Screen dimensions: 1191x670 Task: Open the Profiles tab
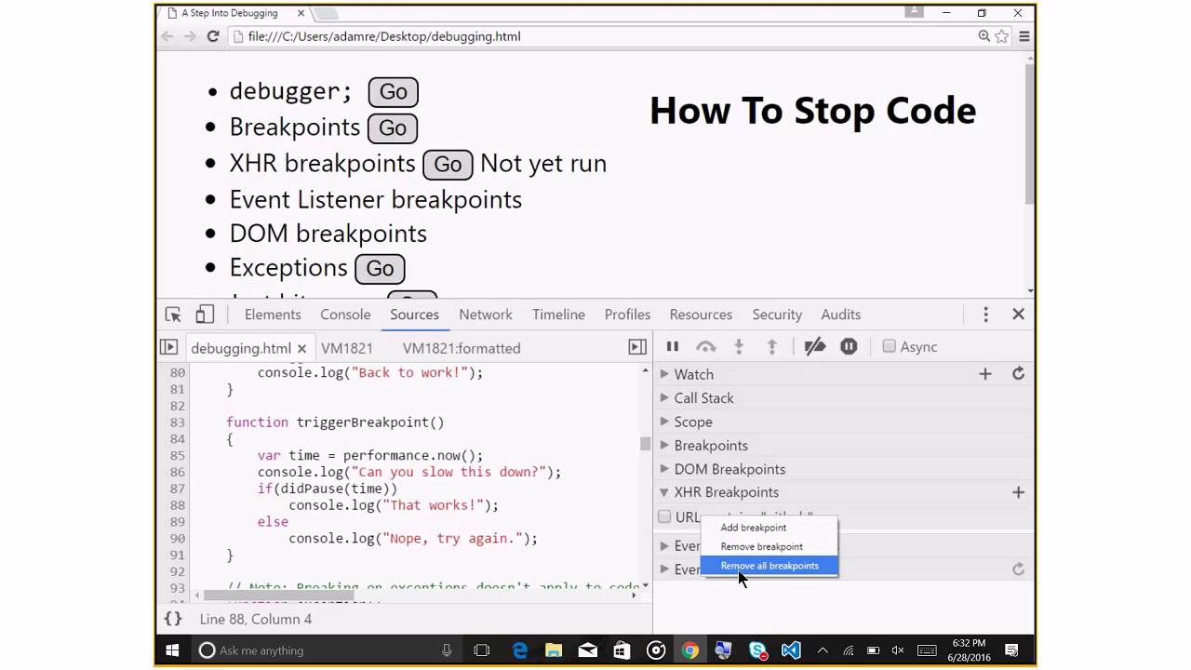tap(627, 315)
